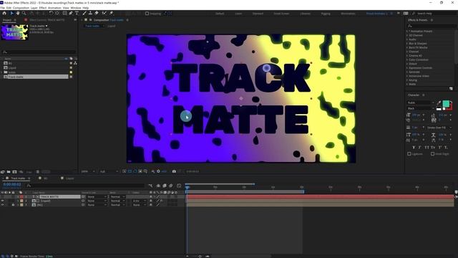The height and width of the screenshot is (258, 458).
Task: Open blending mode dropdown for TRACK MATTE layer
Action: [117, 197]
